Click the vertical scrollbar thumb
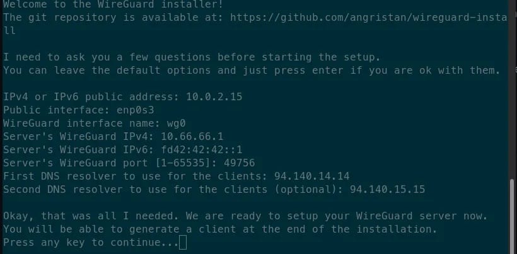This screenshot has width=517, height=254. pyautogui.click(x=512, y=216)
